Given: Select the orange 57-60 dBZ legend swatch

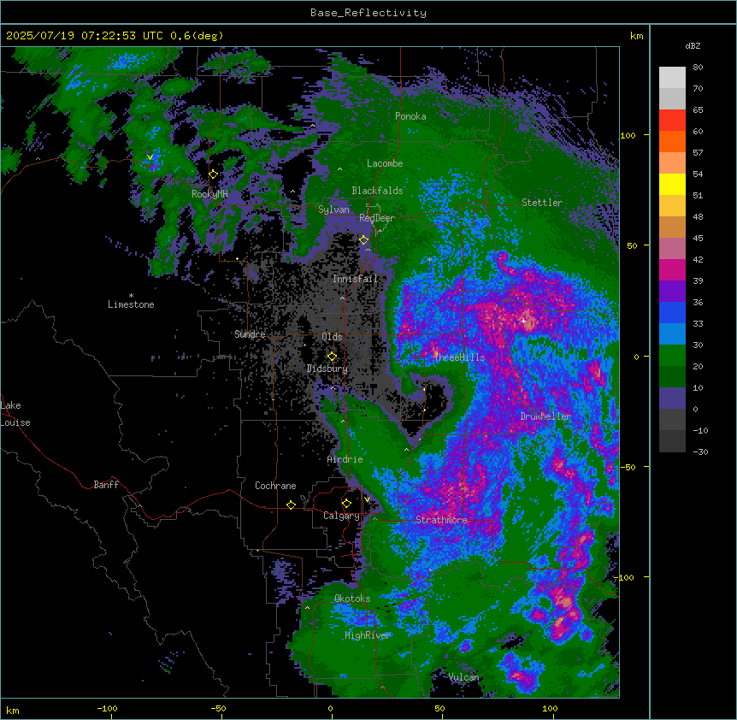Looking at the screenshot, I should [672, 142].
